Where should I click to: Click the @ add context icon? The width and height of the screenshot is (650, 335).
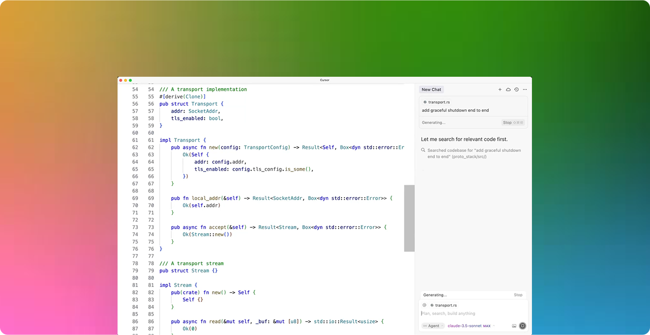pos(424,305)
